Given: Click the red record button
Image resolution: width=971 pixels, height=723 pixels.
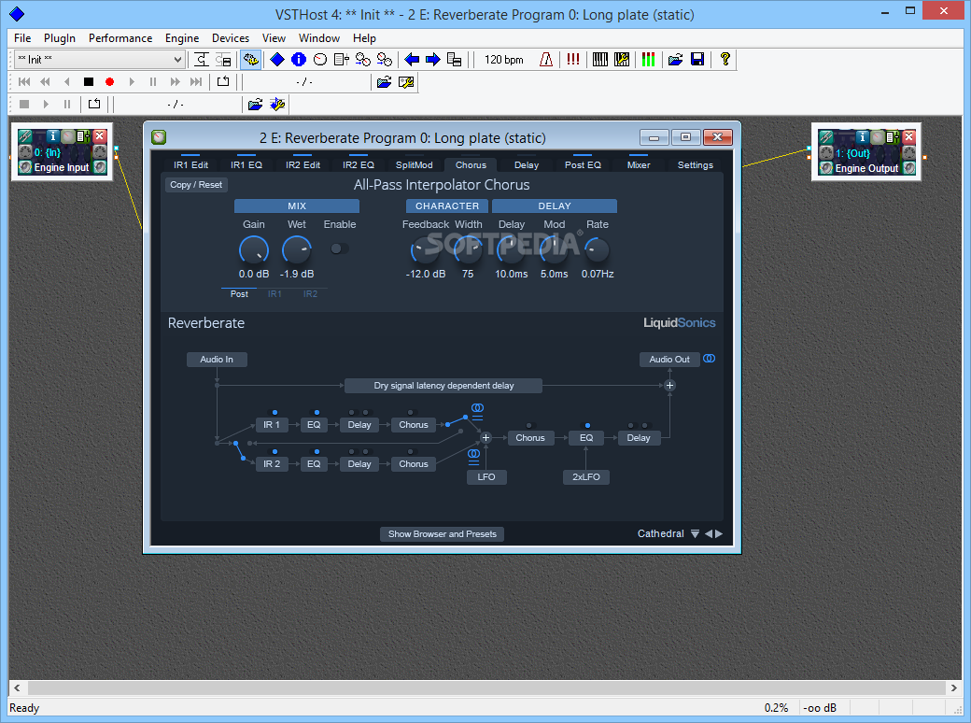Looking at the screenshot, I should tap(109, 82).
